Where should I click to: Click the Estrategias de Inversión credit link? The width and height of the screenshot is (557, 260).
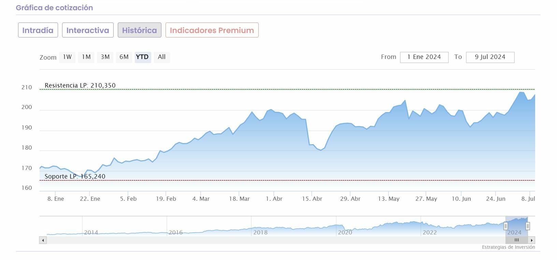click(508, 247)
